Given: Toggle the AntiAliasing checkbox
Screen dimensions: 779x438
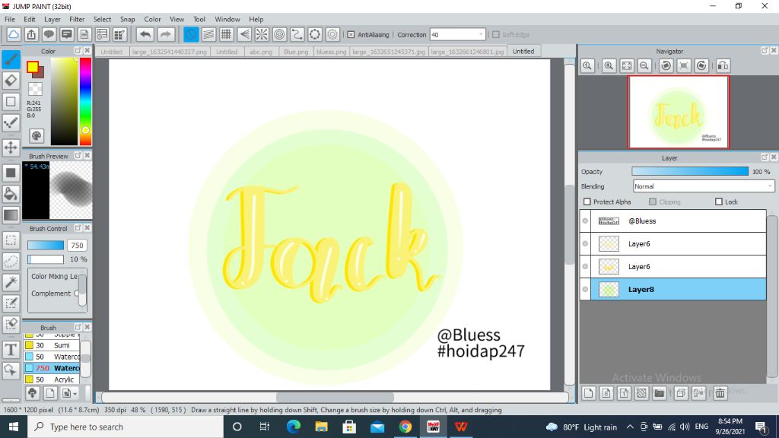Looking at the screenshot, I should tap(351, 35).
